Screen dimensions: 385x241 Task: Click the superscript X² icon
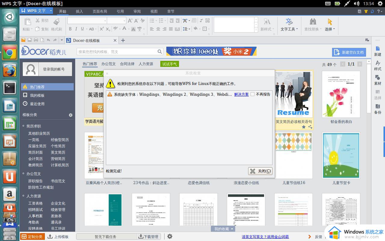click(x=102, y=29)
